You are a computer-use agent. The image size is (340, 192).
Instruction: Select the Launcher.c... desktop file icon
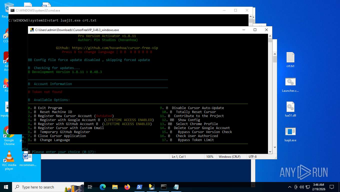(x=290, y=85)
